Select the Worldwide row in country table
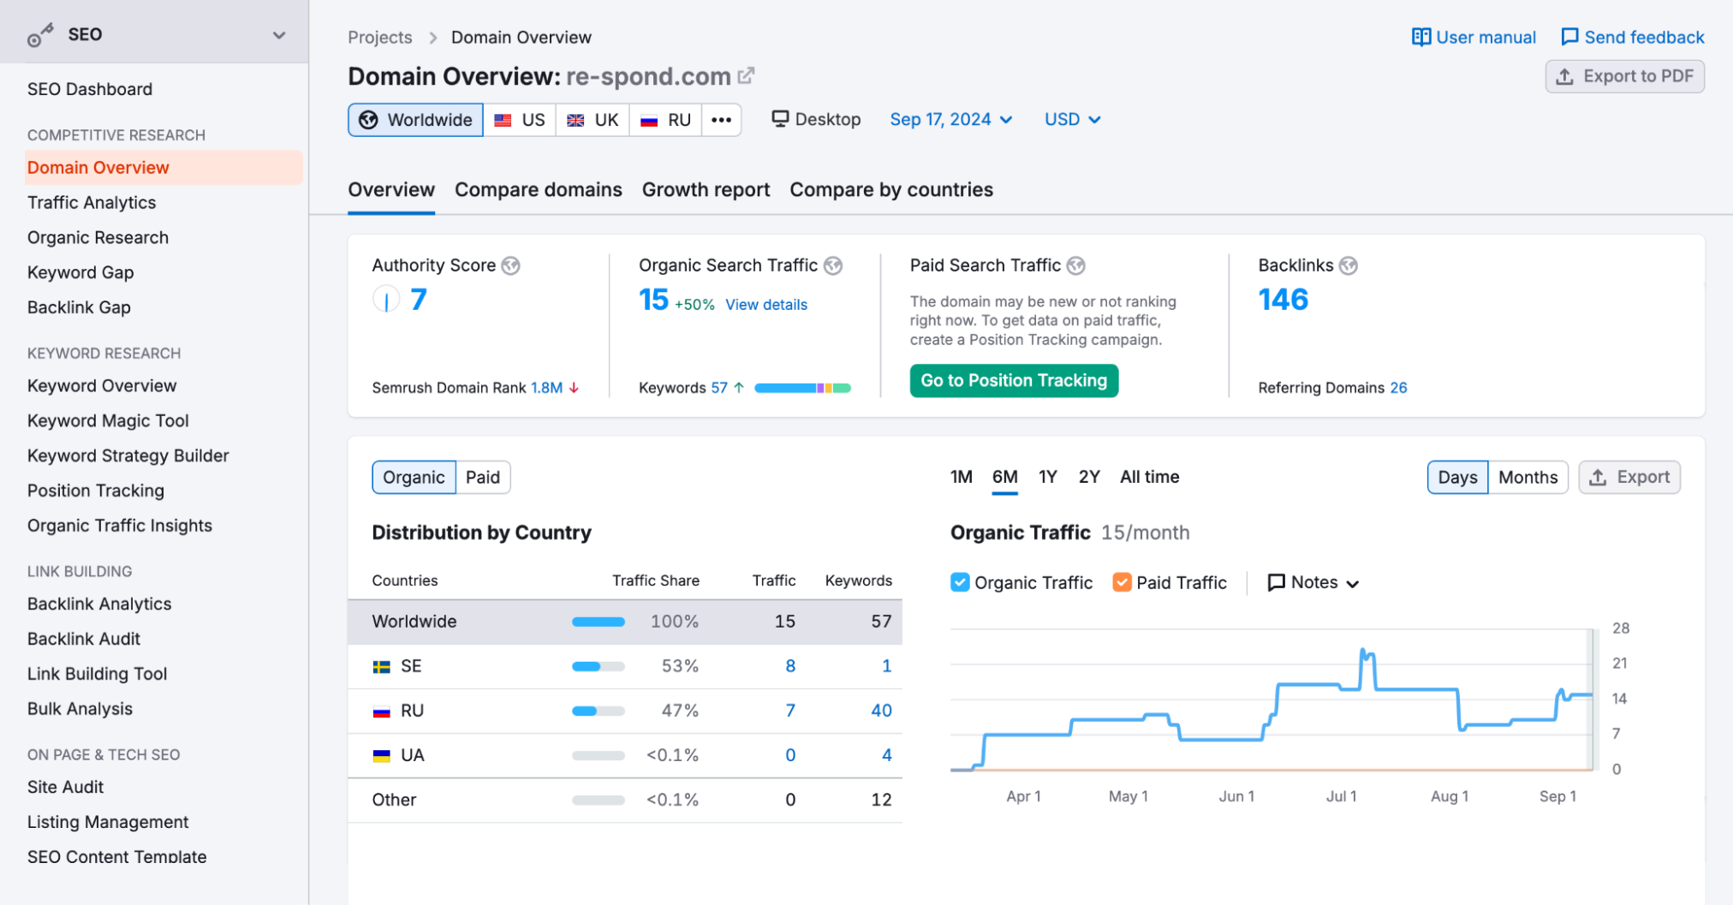1733x905 pixels. (x=625, y=622)
